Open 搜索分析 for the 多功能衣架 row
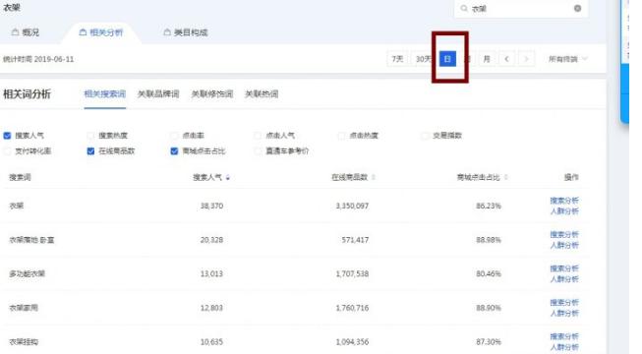 tap(564, 268)
